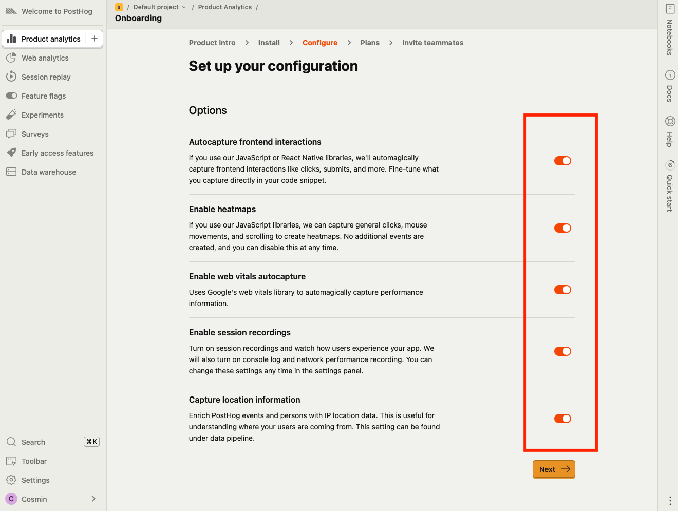
Task: Click the Web analytics pie chart icon
Action: 11,58
